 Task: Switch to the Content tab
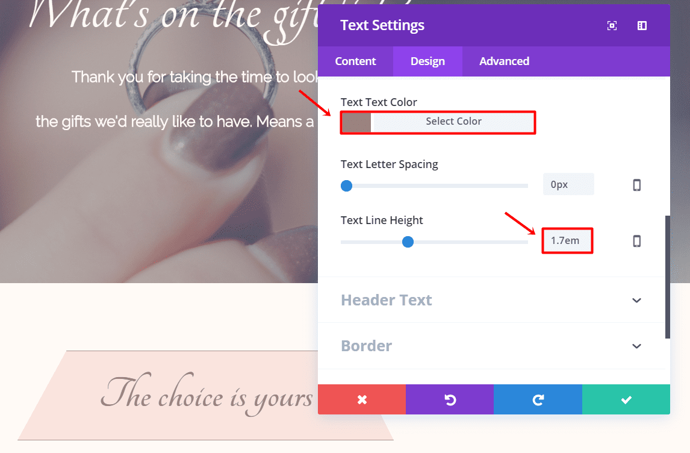coord(355,61)
